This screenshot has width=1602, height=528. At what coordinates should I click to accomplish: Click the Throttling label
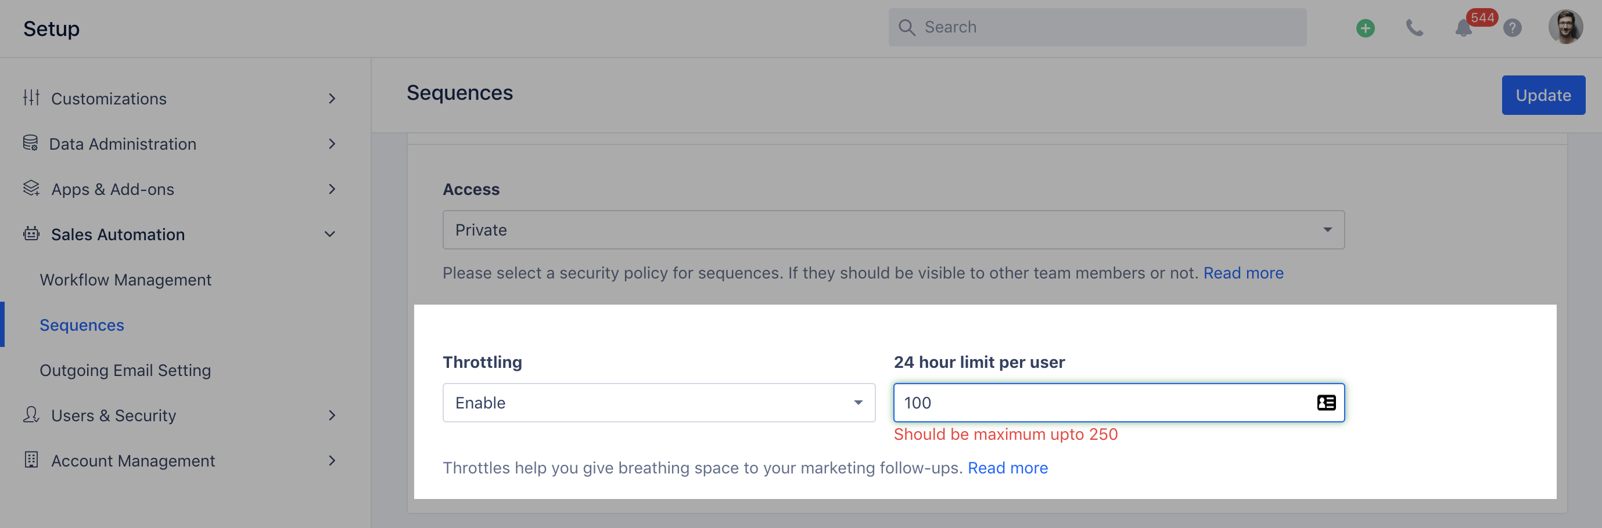click(482, 362)
